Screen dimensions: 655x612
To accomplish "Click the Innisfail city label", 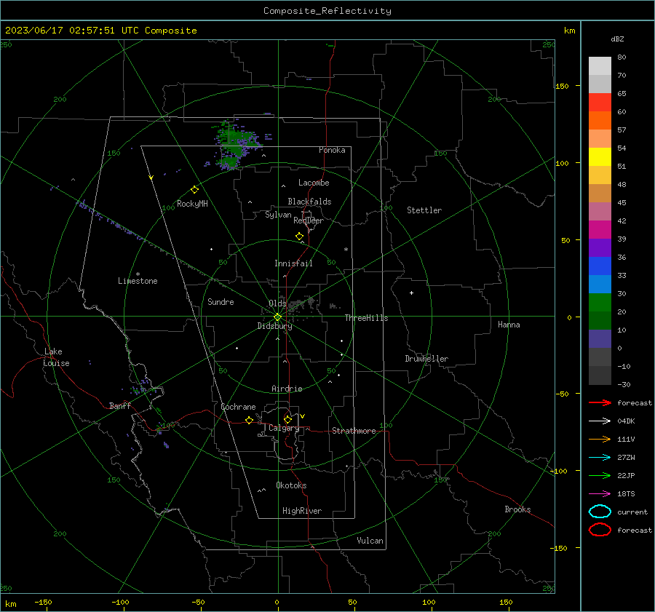I will coord(293,263).
